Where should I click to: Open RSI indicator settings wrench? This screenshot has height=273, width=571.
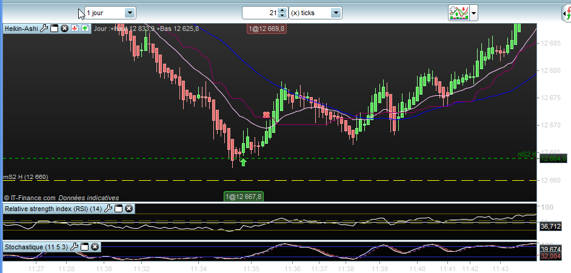coord(109,209)
